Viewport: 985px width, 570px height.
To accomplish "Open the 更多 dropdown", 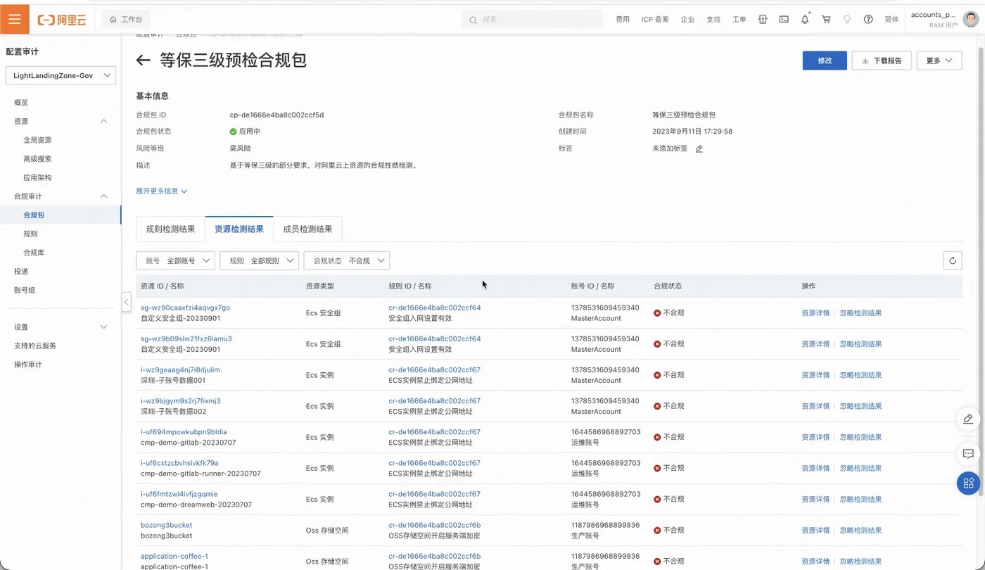I will [x=939, y=61].
